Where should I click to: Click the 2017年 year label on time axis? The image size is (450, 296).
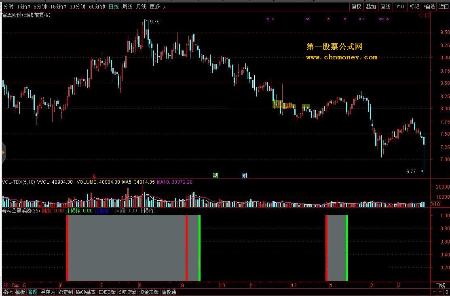pos(11,286)
